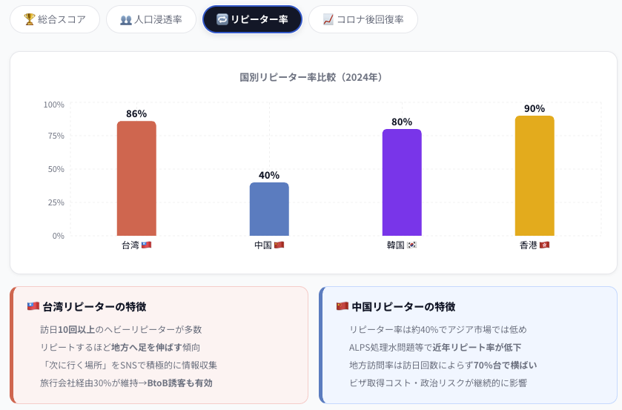Click the Taiwan flag under the chart
The width and height of the screenshot is (622, 410).
pyautogui.click(x=146, y=245)
